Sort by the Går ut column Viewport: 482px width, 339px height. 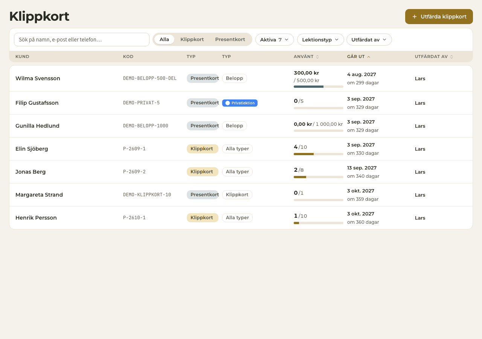tap(359, 56)
